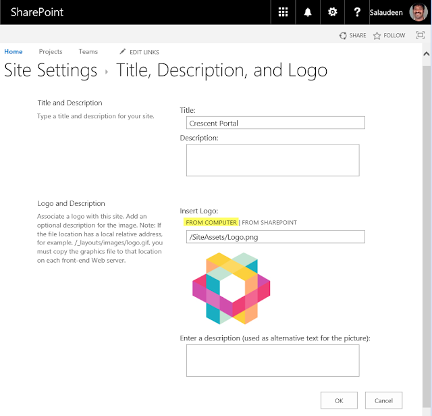The image size is (432, 416).
Task: Open the Salaudeen user menu
Action: (386, 13)
